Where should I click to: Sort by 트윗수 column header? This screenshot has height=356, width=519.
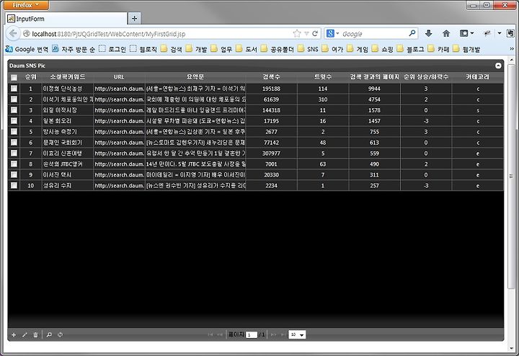[323, 77]
